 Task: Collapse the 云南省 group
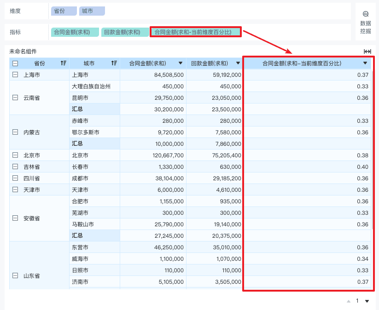tap(15, 98)
